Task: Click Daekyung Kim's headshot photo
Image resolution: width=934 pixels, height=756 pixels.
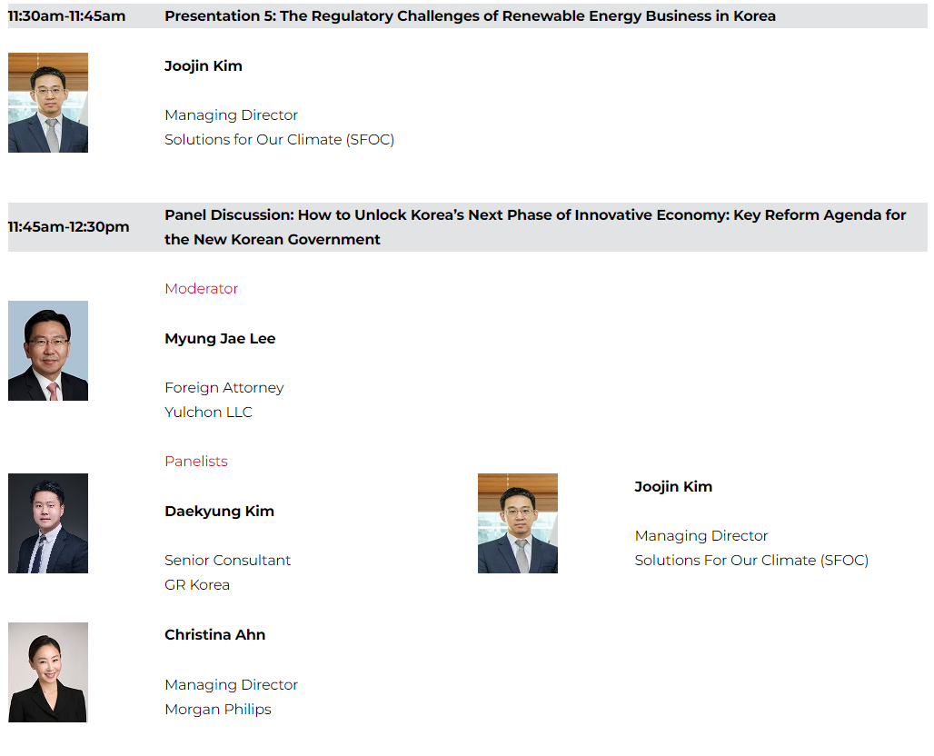Action: (x=48, y=523)
